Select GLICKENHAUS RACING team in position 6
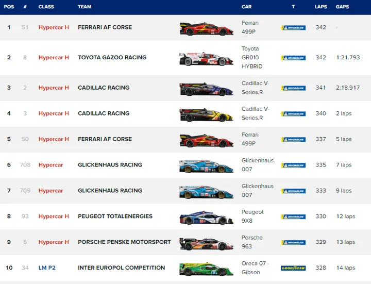The image size is (371, 284). coord(110,165)
